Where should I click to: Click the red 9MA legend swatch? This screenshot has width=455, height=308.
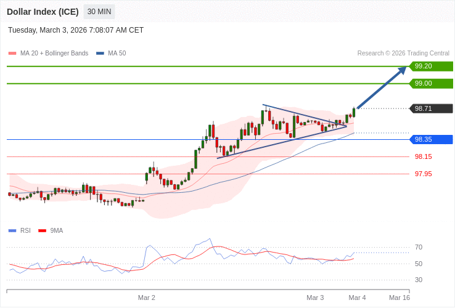click(43, 231)
